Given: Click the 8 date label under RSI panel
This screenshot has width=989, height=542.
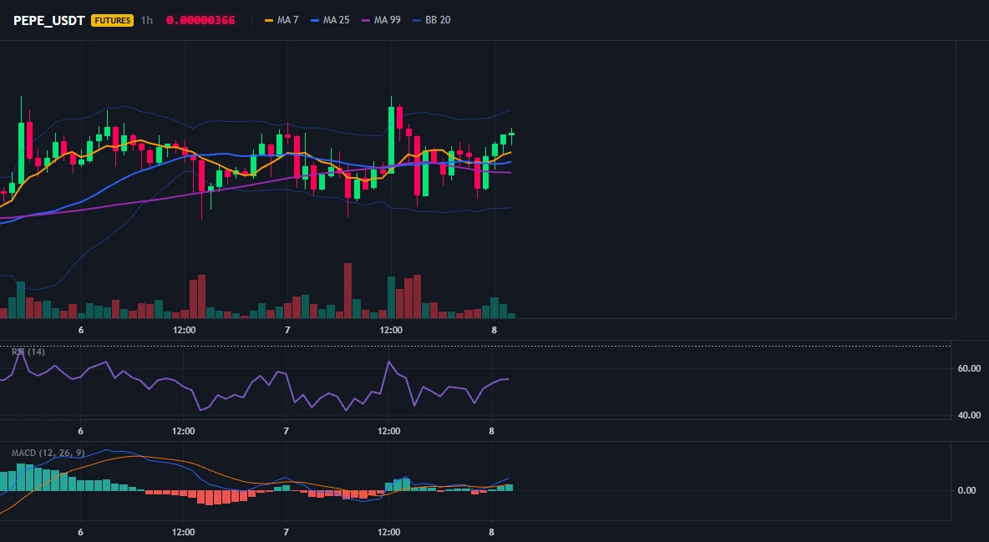Looking at the screenshot, I should click(x=492, y=431).
